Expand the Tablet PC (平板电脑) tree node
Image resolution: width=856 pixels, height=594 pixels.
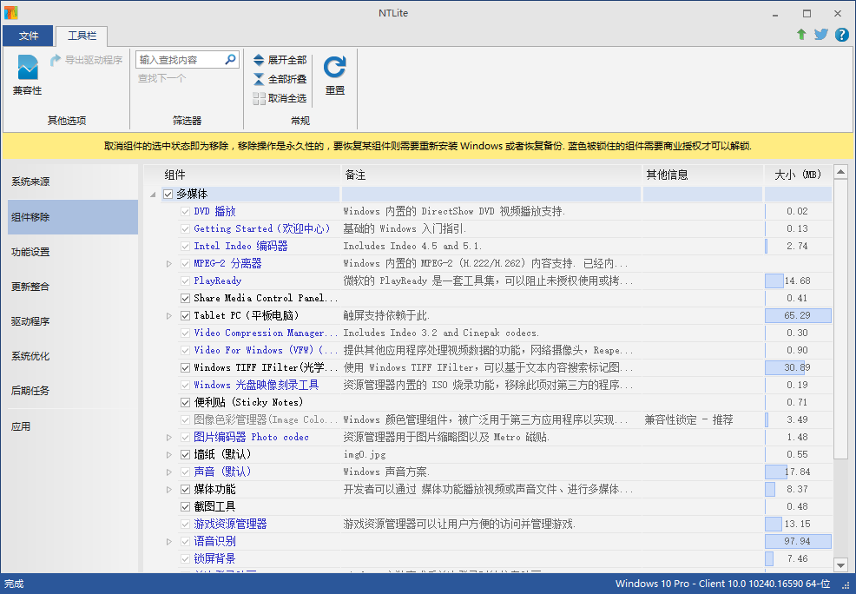click(169, 315)
